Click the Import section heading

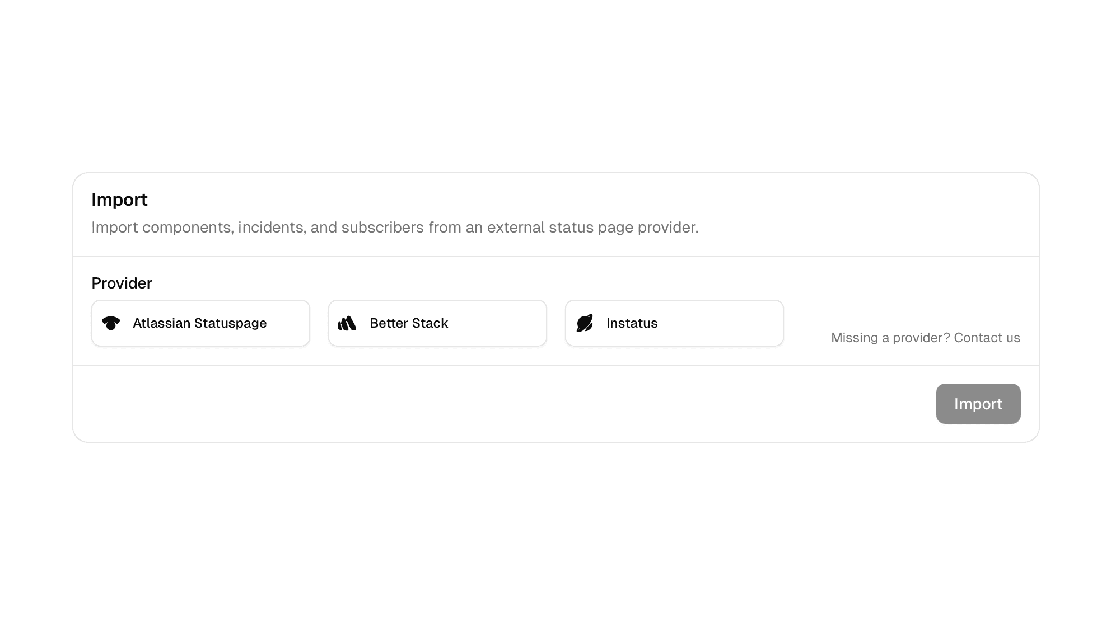pos(119,200)
